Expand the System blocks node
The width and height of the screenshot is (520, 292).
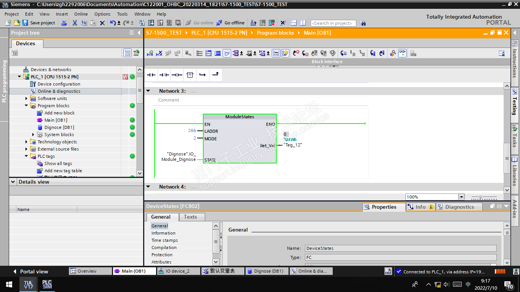click(x=33, y=135)
